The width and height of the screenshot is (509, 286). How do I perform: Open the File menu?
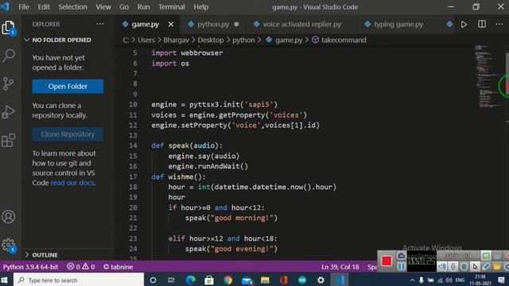tap(24, 7)
